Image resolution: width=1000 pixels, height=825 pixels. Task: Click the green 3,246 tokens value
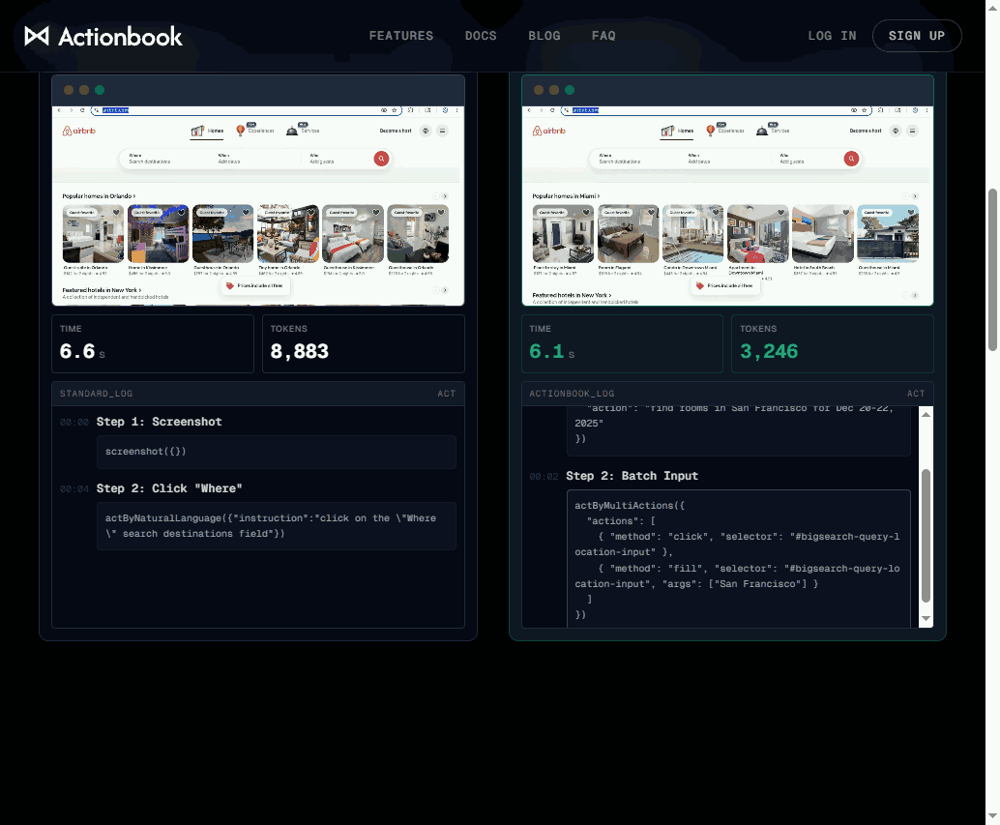pos(769,351)
